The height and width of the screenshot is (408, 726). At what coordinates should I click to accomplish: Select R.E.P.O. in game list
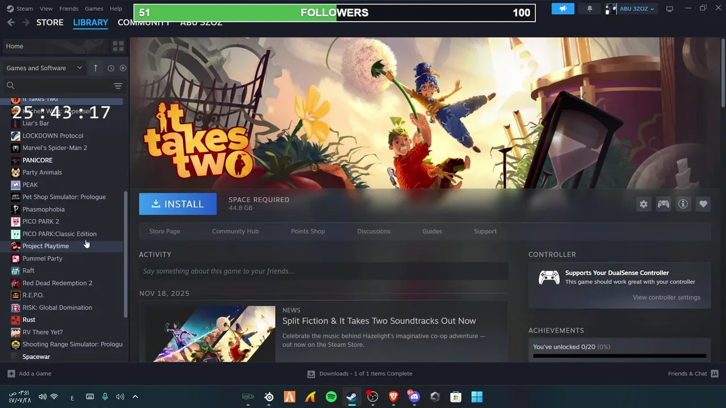[61, 295]
